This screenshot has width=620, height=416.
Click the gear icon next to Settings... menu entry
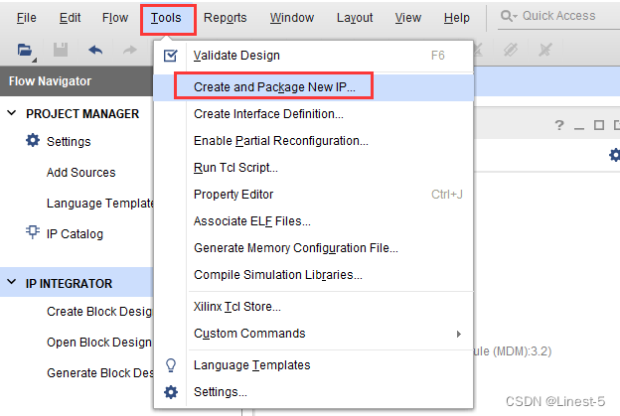tap(171, 392)
